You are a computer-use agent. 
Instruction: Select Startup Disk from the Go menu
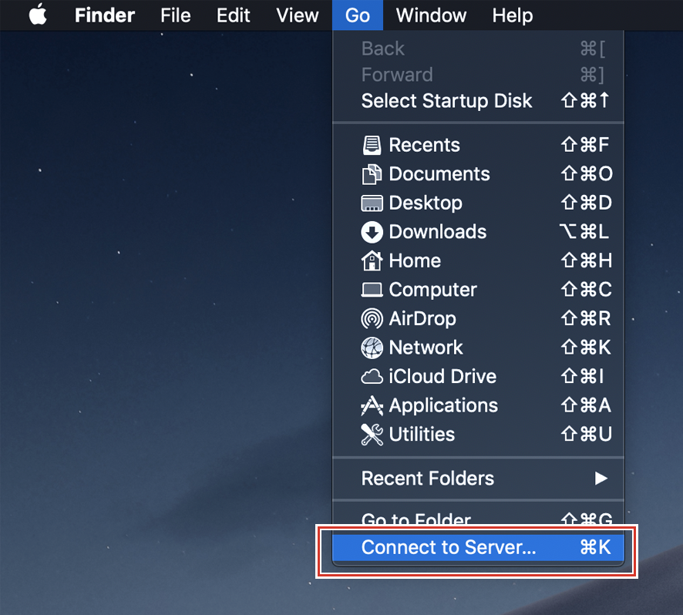click(447, 100)
